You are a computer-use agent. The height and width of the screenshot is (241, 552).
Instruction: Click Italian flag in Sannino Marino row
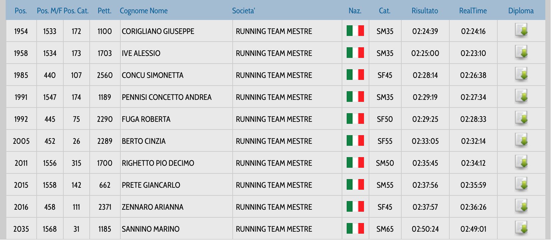(355, 229)
